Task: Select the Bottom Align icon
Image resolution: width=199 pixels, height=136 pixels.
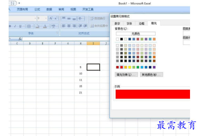Action: (74, 18)
